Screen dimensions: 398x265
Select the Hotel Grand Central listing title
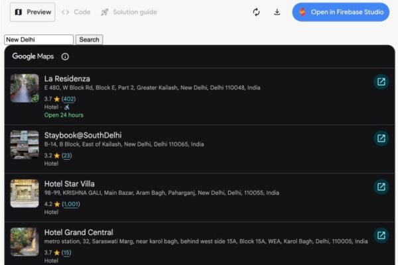(x=78, y=232)
